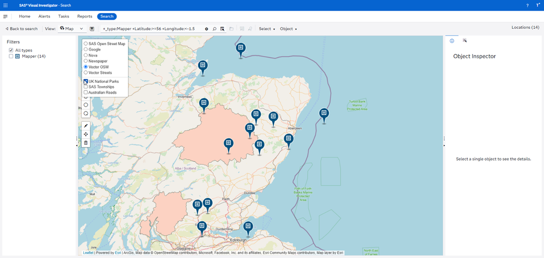This screenshot has width=544, height=258.
Task: Open the user profile T icon
Action: point(538,5)
